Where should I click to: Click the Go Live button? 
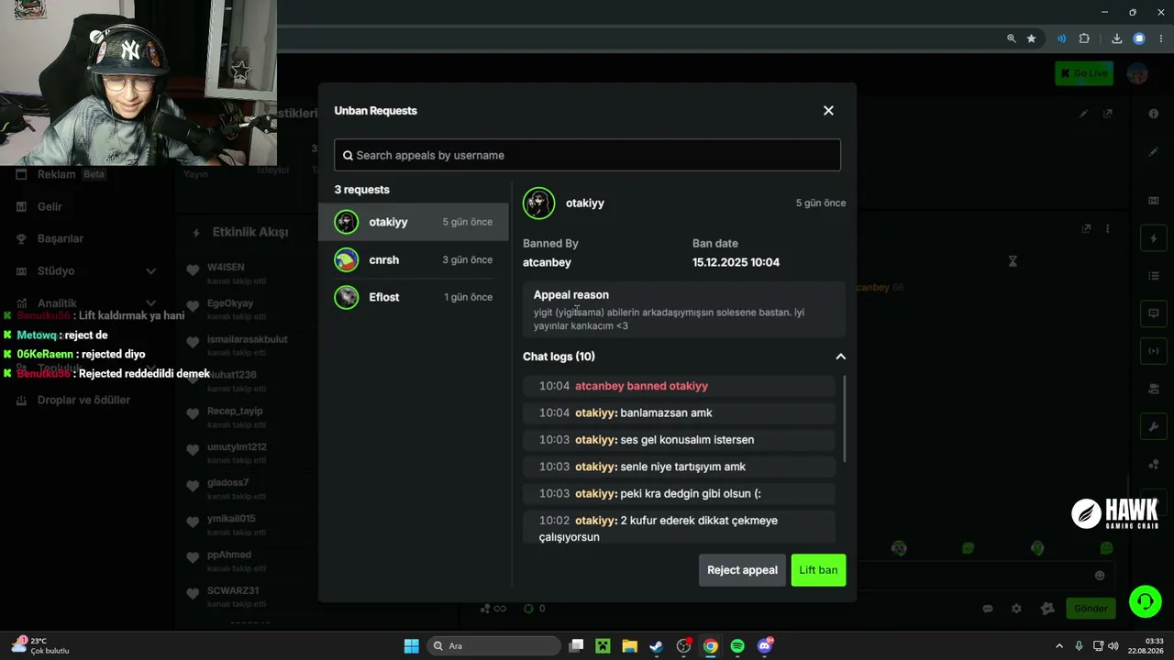1084,73
